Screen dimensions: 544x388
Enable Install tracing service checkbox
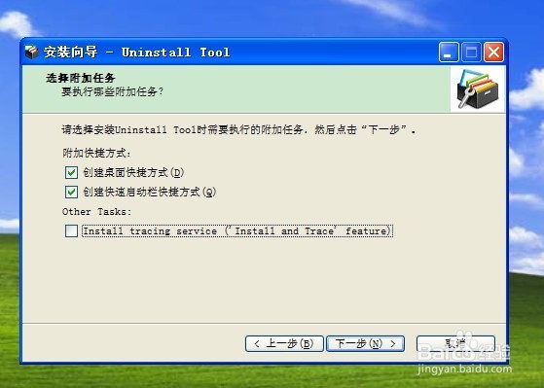point(71,230)
